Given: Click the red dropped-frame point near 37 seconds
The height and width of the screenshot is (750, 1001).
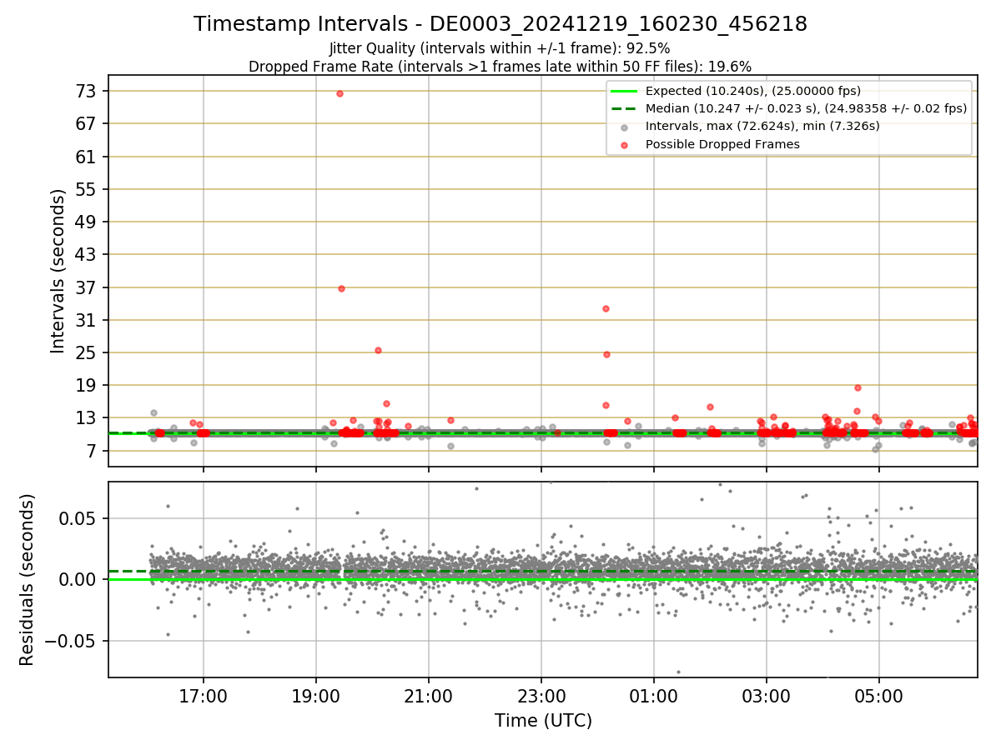Looking at the screenshot, I should (x=341, y=288).
